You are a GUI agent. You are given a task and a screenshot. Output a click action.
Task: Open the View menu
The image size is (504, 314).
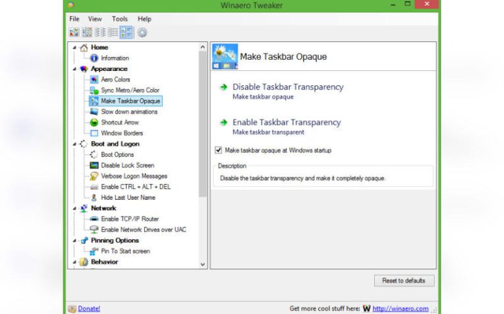[x=95, y=19]
